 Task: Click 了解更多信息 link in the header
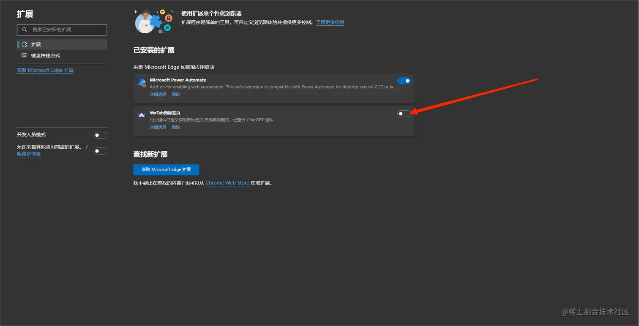coord(330,22)
